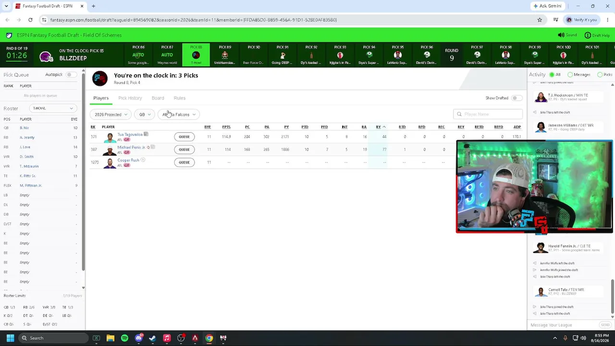Click the video icon beside Cooper Rush
615x346 pixels.
coord(143,160)
